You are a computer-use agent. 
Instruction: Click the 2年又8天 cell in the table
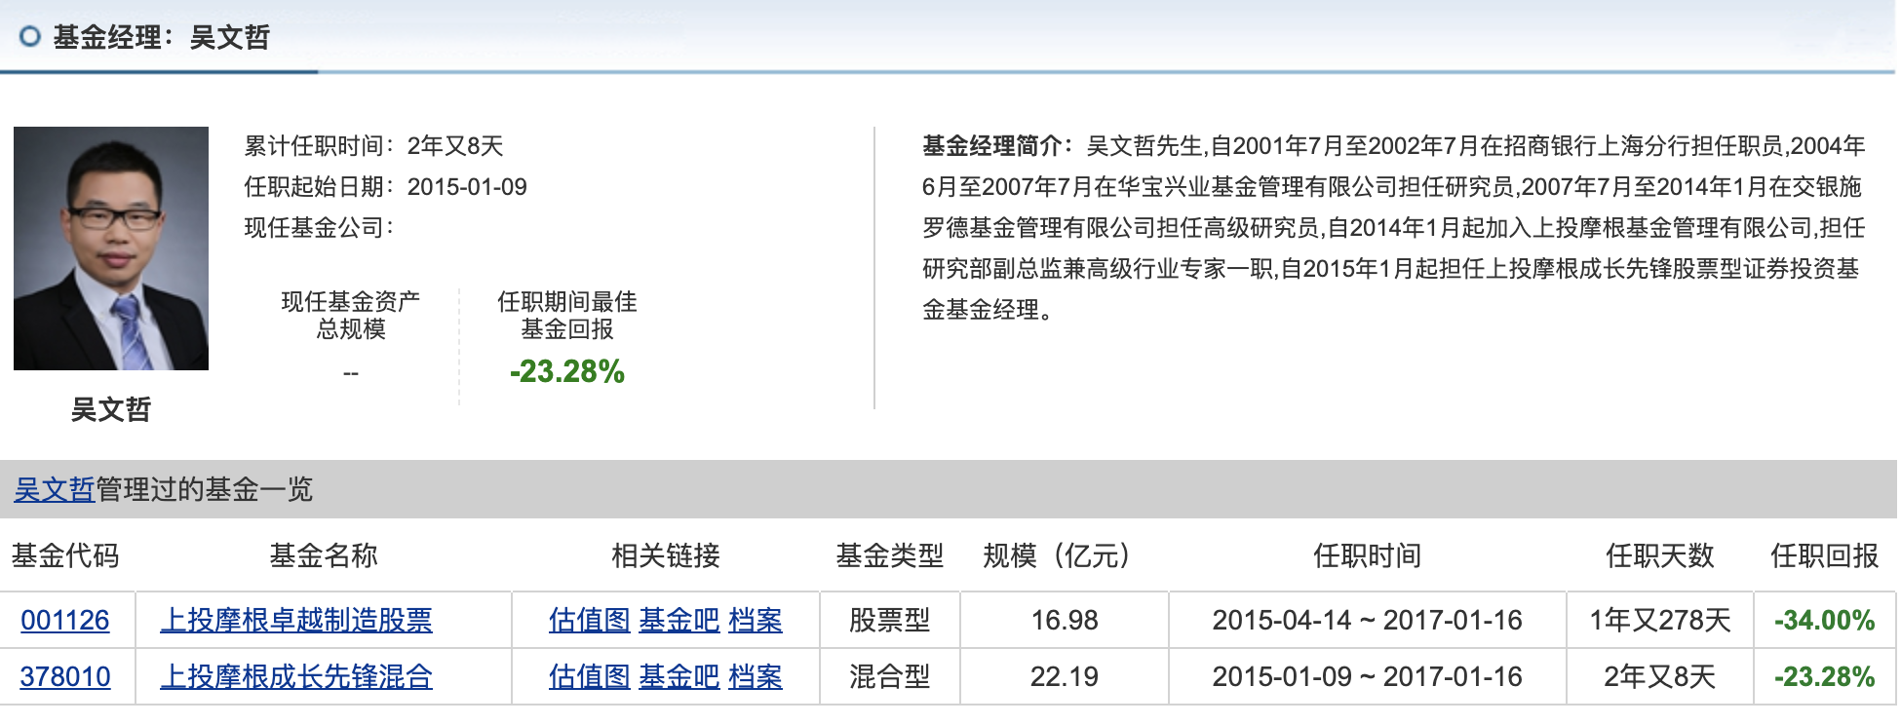coord(1660,677)
